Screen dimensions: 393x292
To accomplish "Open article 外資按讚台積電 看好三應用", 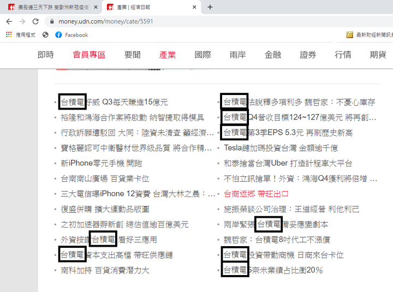I will [109, 240].
